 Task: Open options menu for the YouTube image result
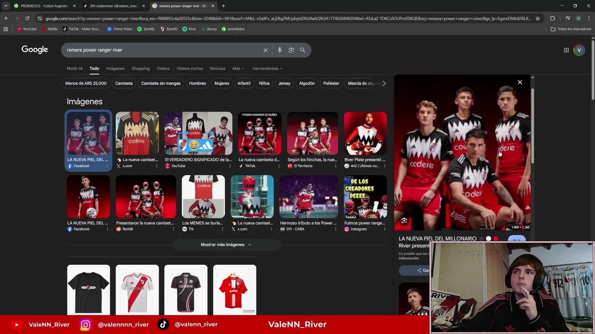[231, 166]
